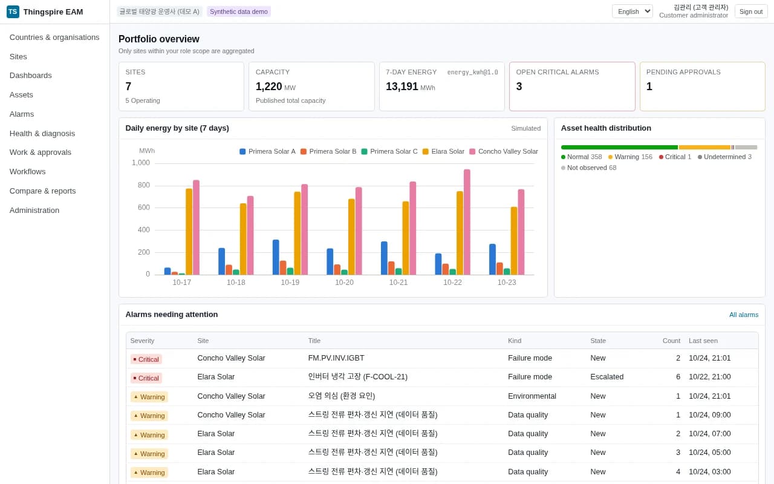Open Work & approvals page

click(x=41, y=152)
